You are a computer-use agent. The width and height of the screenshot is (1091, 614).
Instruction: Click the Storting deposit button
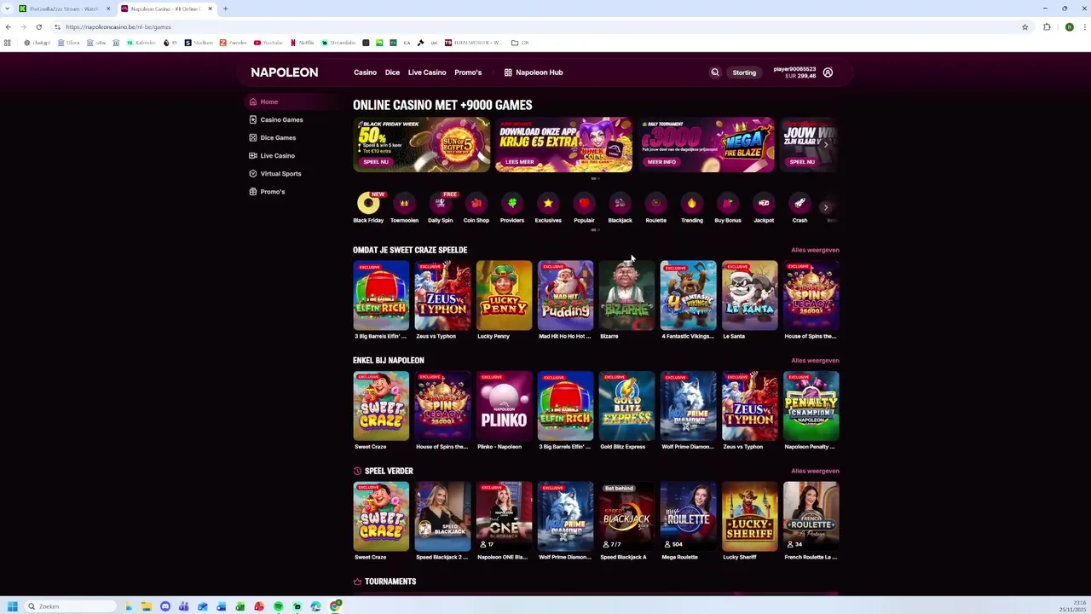click(x=744, y=72)
